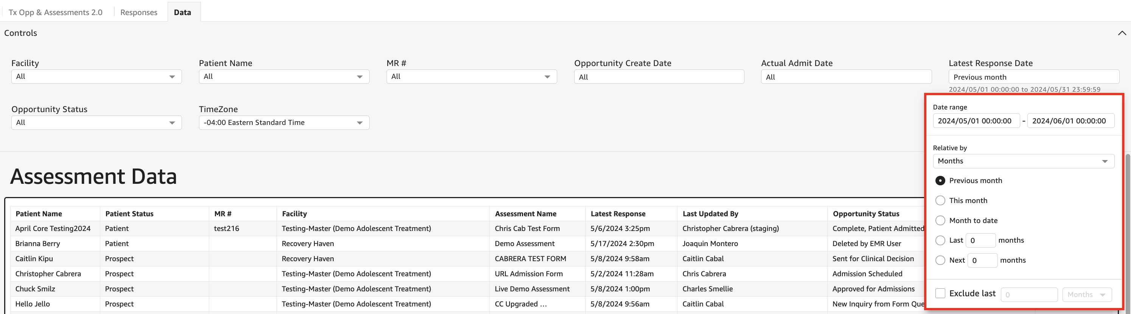Select the Next months radio button

tap(940, 260)
